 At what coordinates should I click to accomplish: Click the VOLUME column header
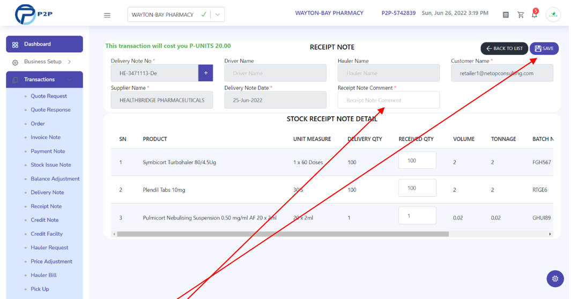click(464, 139)
